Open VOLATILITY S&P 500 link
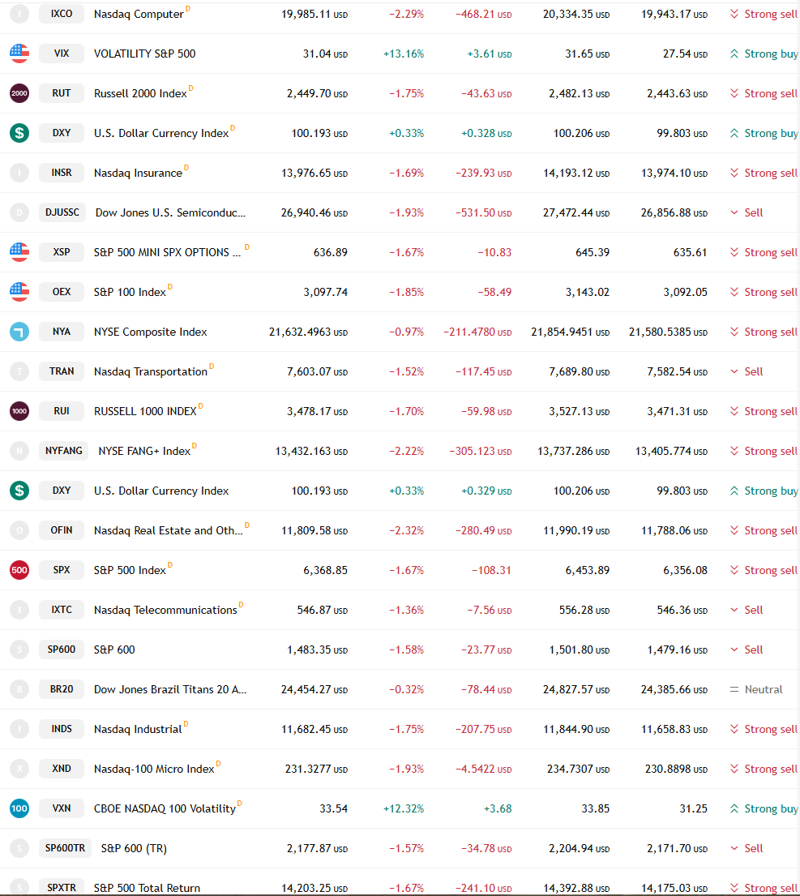 pos(144,54)
